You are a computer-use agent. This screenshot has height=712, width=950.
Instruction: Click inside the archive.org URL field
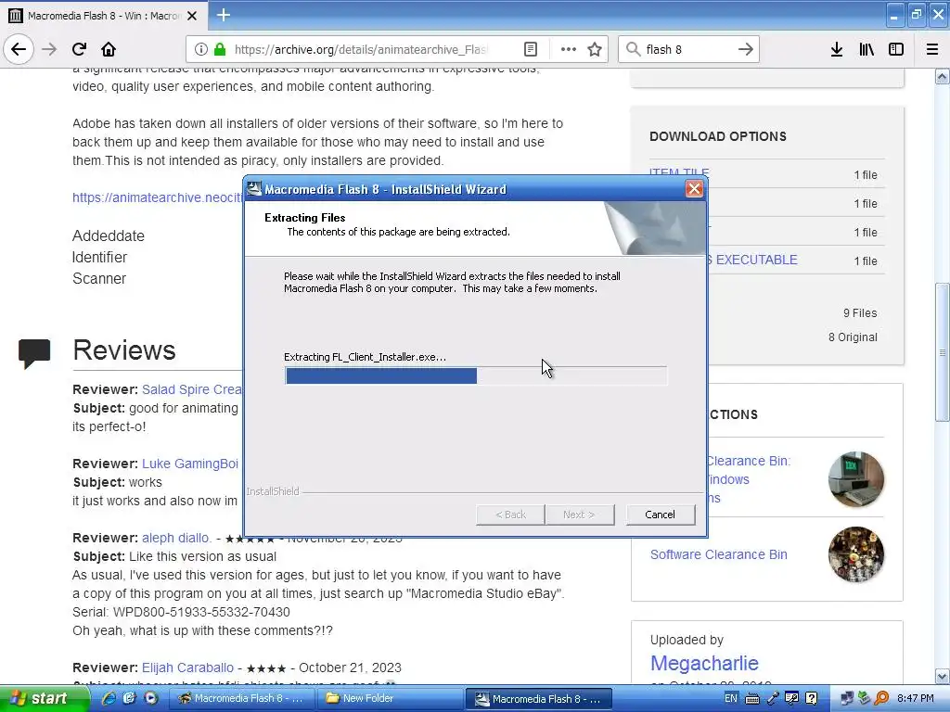[361, 49]
